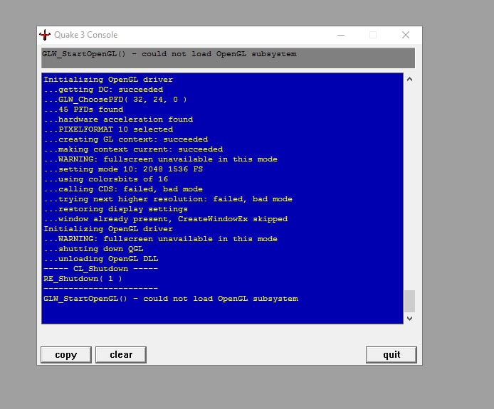Click the gray error message field at top

[228, 58]
